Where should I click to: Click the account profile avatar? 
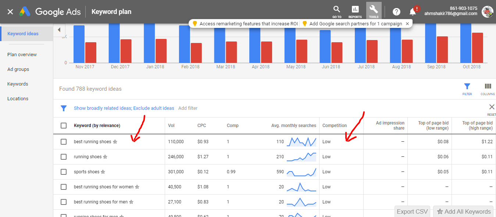click(488, 12)
